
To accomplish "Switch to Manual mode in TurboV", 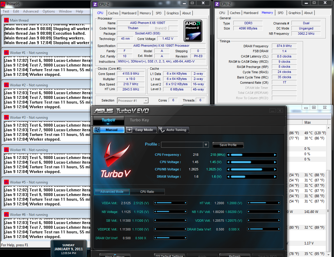I will point(109,130).
